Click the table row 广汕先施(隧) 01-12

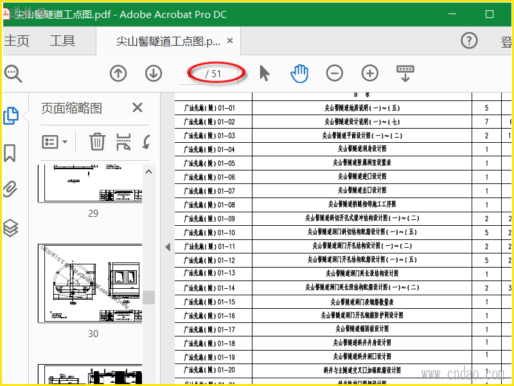click(343, 260)
